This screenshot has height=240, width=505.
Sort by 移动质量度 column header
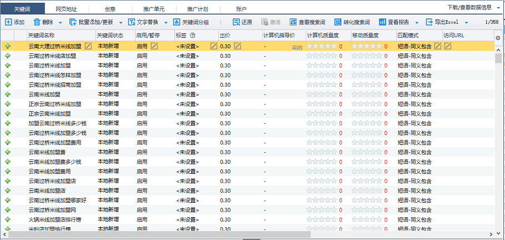pyautogui.click(x=373, y=36)
